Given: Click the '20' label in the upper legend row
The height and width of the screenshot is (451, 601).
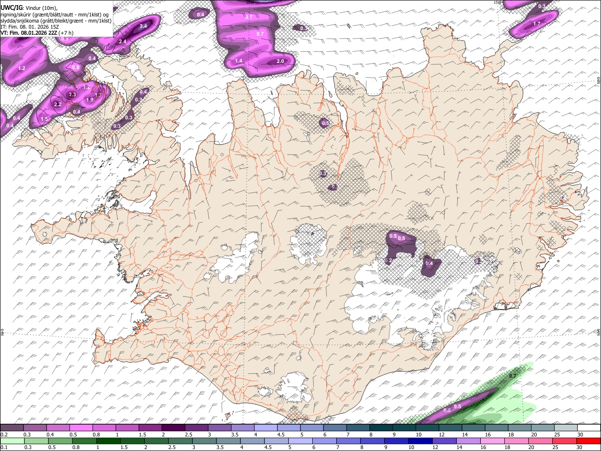Looking at the screenshot, I should (534, 435).
